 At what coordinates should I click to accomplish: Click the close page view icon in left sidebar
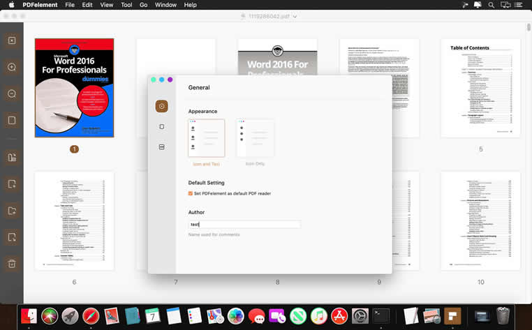pos(12,40)
